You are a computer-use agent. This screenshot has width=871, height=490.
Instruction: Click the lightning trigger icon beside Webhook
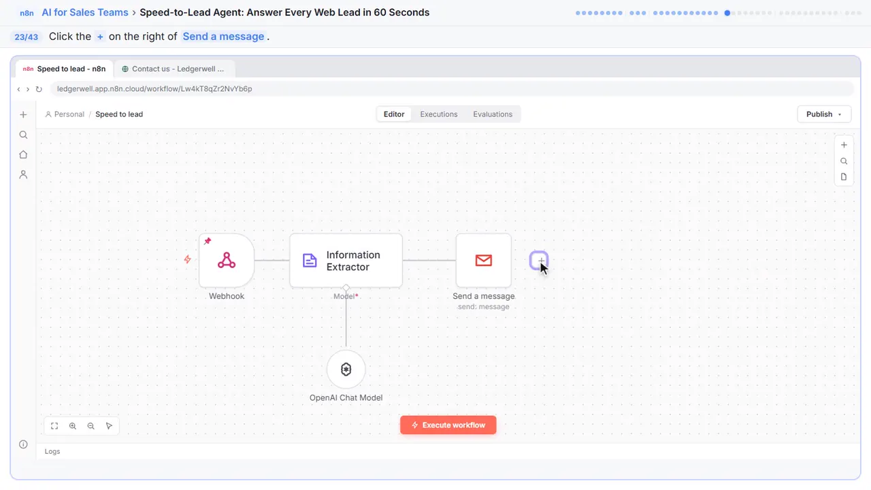pyautogui.click(x=188, y=259)
